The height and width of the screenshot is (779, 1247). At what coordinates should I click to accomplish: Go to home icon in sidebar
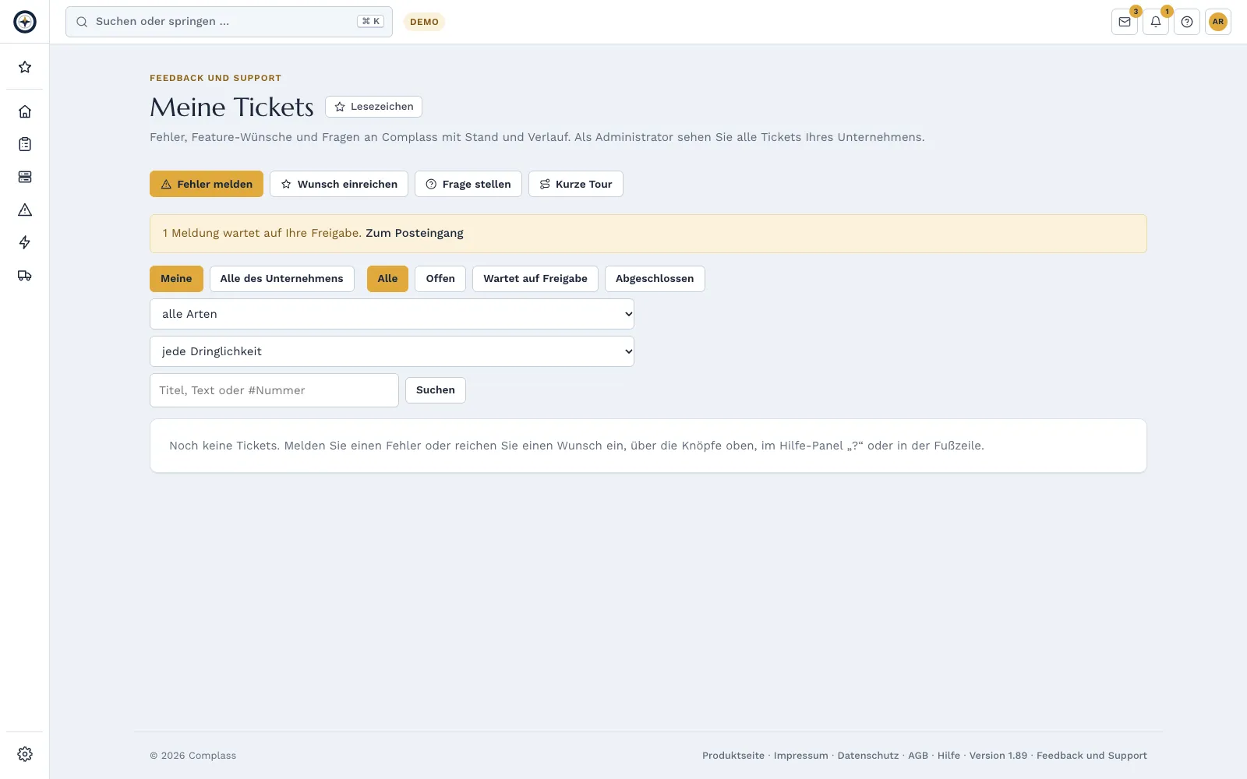[x=25, y=111]
